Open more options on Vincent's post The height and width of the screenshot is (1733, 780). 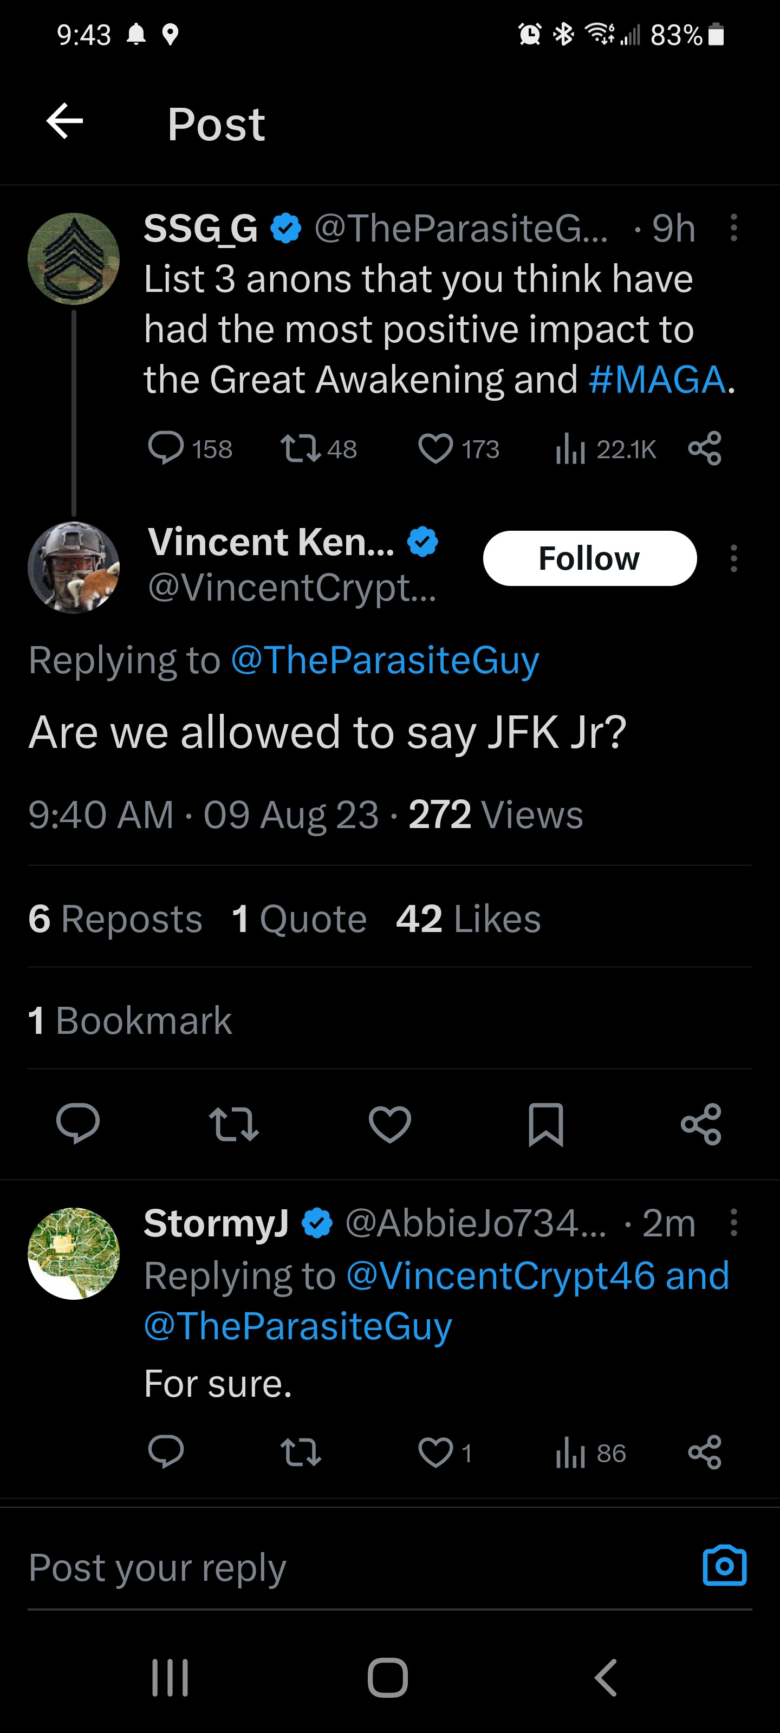pyautogui.click(x=733, y=558)
